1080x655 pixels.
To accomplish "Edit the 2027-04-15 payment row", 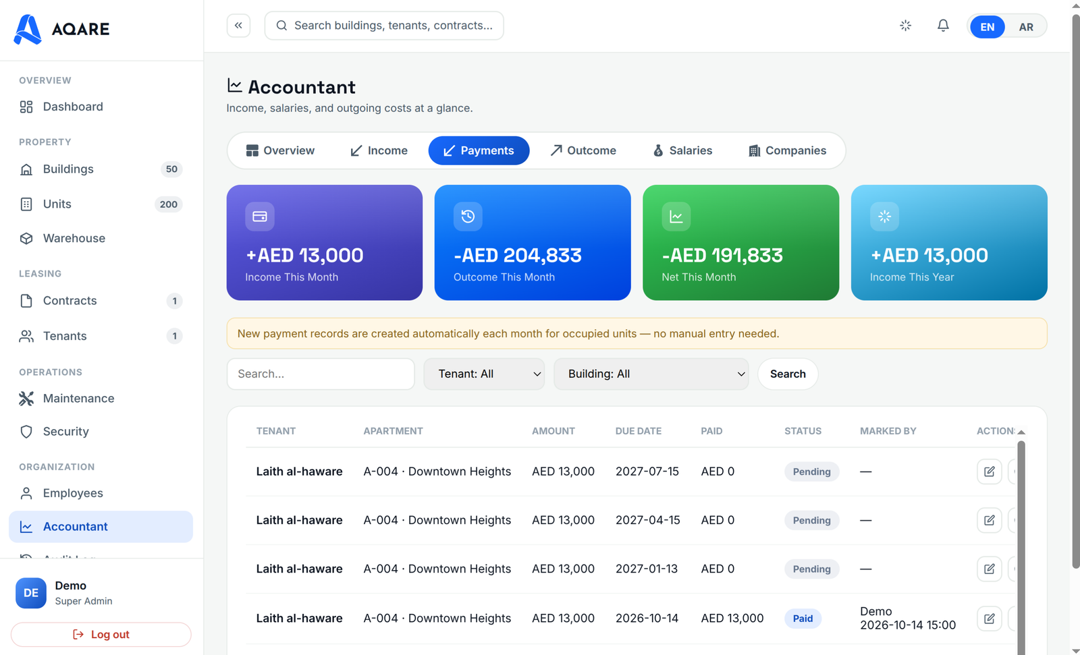I will (x=989, y=520).
